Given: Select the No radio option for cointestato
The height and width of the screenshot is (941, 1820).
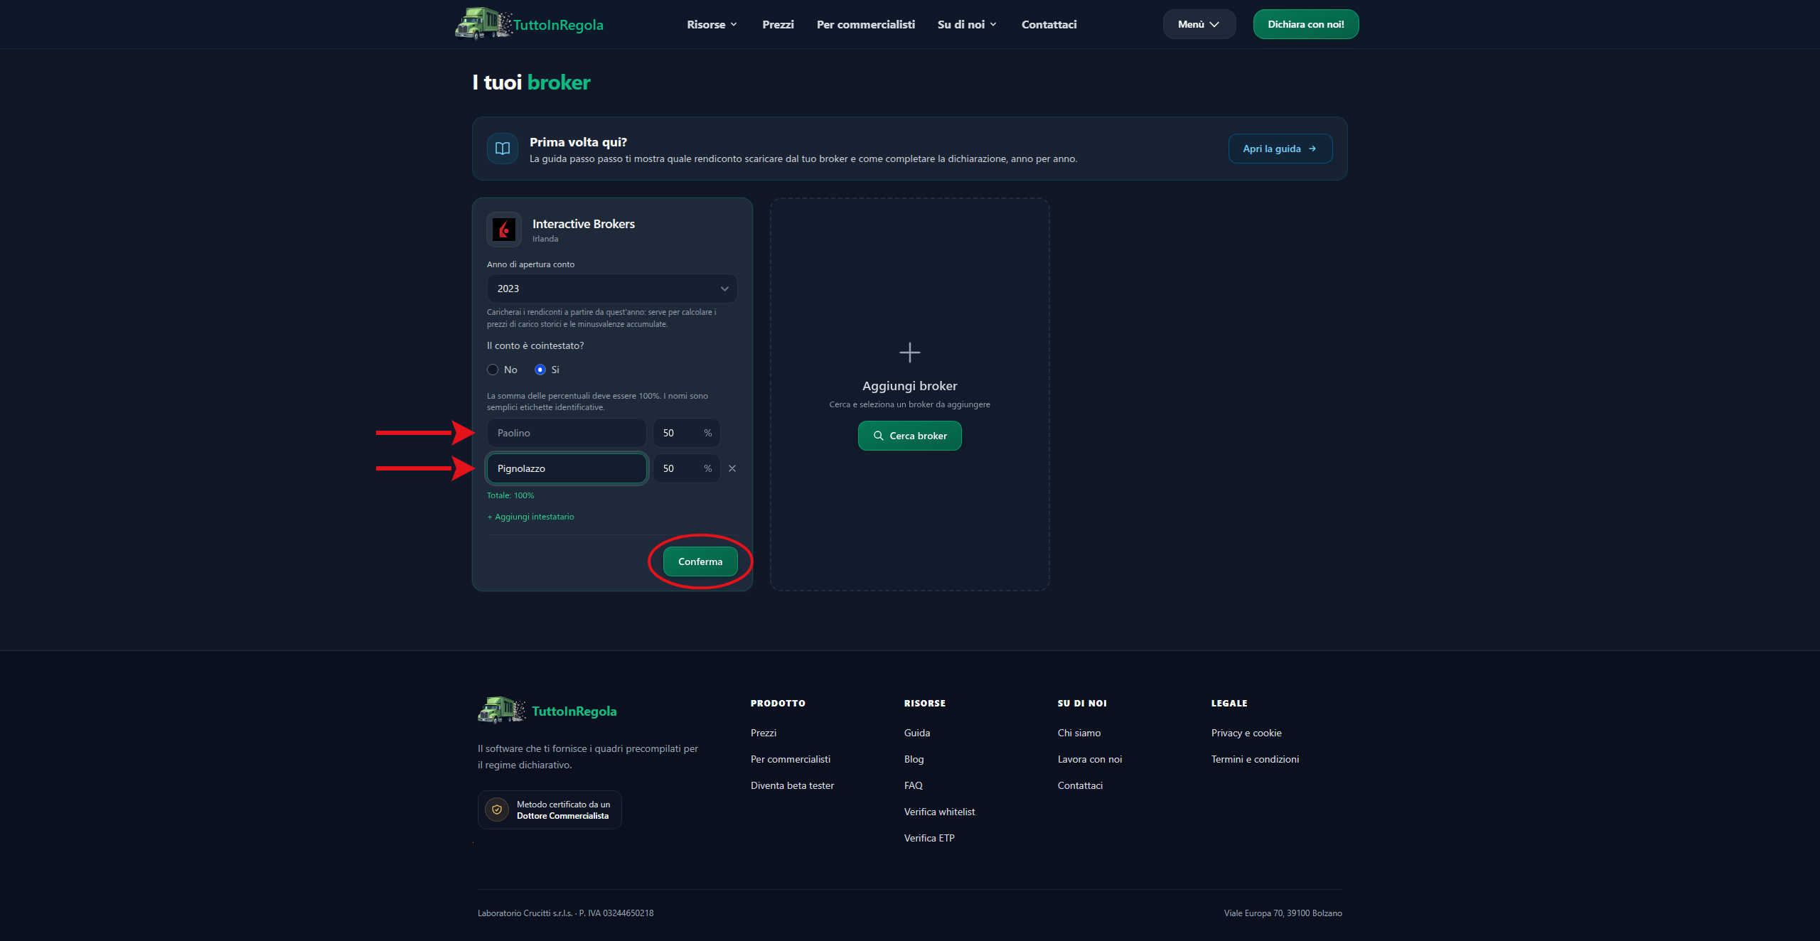Looking at the screenshot, I should pos(493,370).
